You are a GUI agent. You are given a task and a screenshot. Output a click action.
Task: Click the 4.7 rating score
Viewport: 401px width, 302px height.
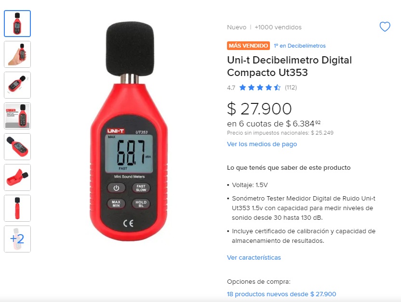tap(231, 88)
